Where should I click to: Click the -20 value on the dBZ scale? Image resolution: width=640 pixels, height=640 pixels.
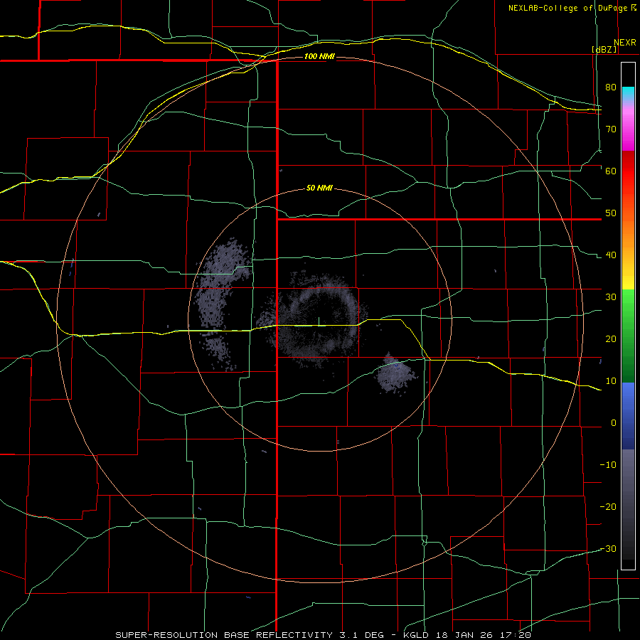608,506
